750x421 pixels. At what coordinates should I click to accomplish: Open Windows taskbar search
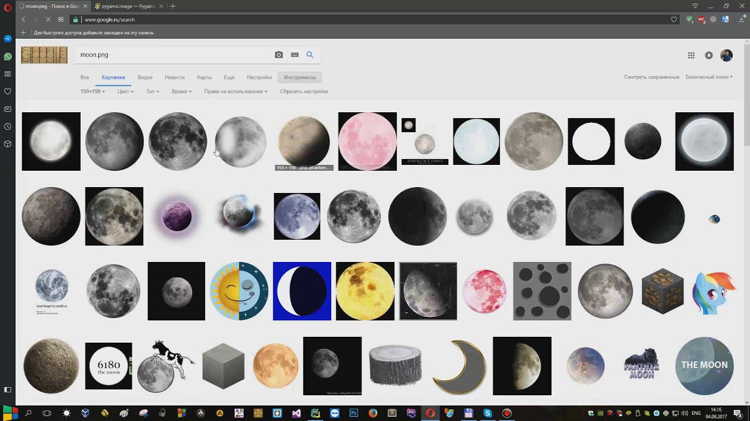coord(28,413)
